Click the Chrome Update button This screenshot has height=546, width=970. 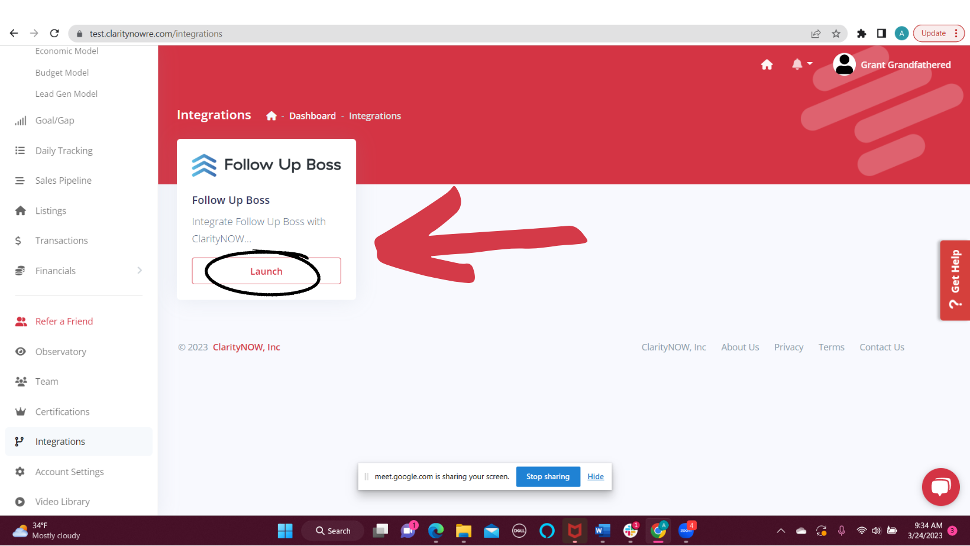939,33
